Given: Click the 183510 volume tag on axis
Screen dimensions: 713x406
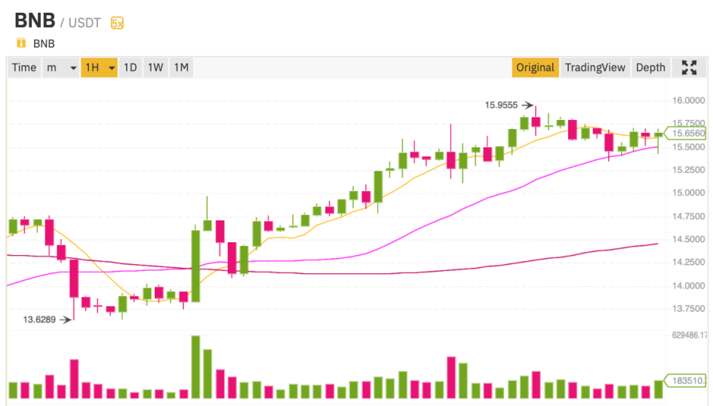Looking at the screenshot, I should [x=687, y=380].
